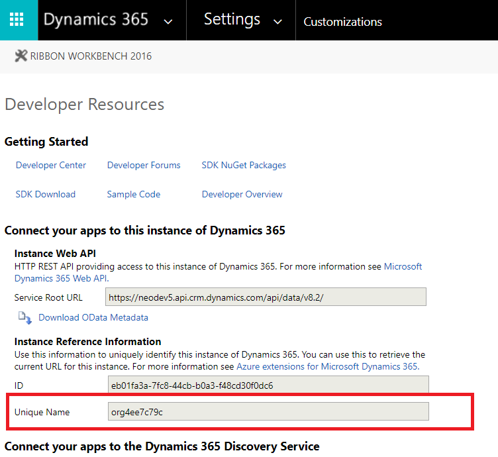498x457 pixels.
Task: Click the Ribbon Workbench tools icon
Action: pos(21,56)
